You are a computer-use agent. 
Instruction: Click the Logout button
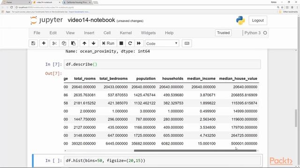tap(258, 21)
